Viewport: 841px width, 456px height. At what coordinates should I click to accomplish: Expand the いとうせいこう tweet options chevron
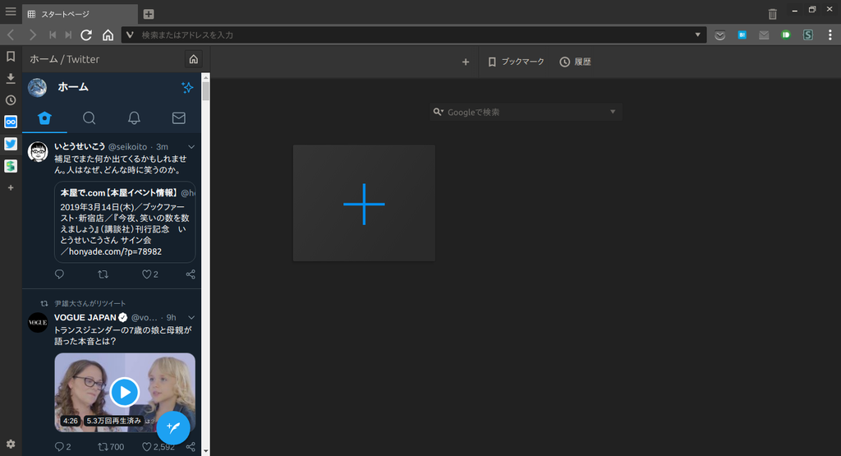pyautogui.click(x=191, y=147)
